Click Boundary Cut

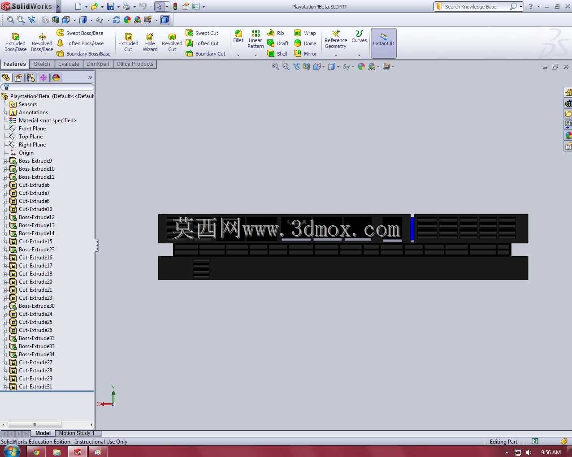pyautogui.click(x=205, y=54)
